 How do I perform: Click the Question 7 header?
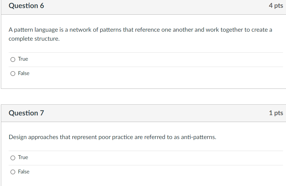(x=26, y=113)
